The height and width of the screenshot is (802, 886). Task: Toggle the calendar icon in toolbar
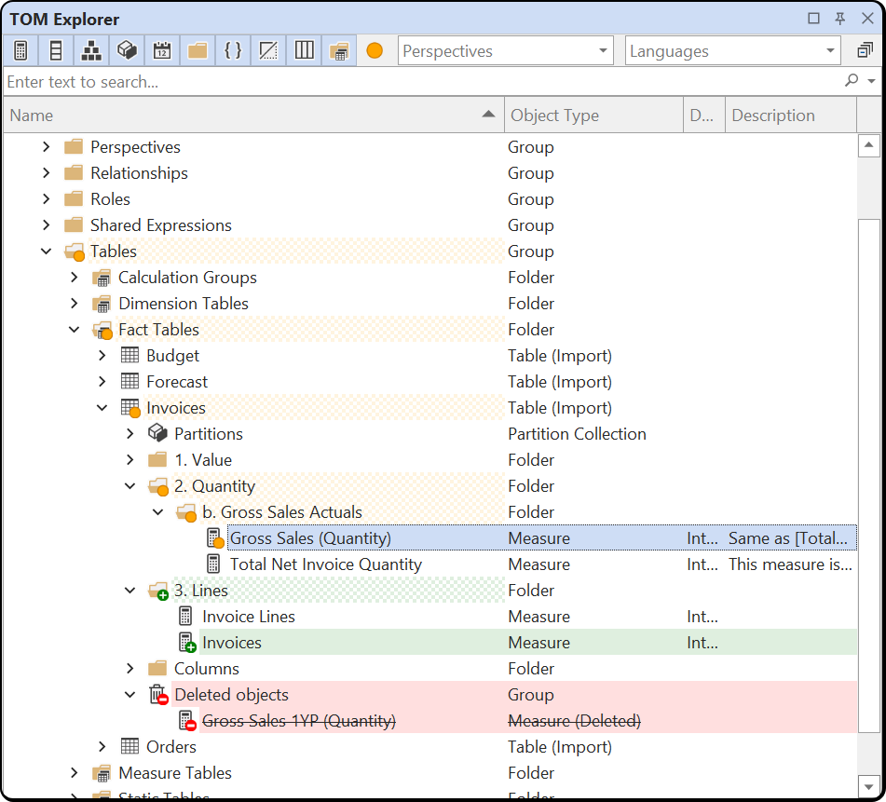tap(162, 51)
